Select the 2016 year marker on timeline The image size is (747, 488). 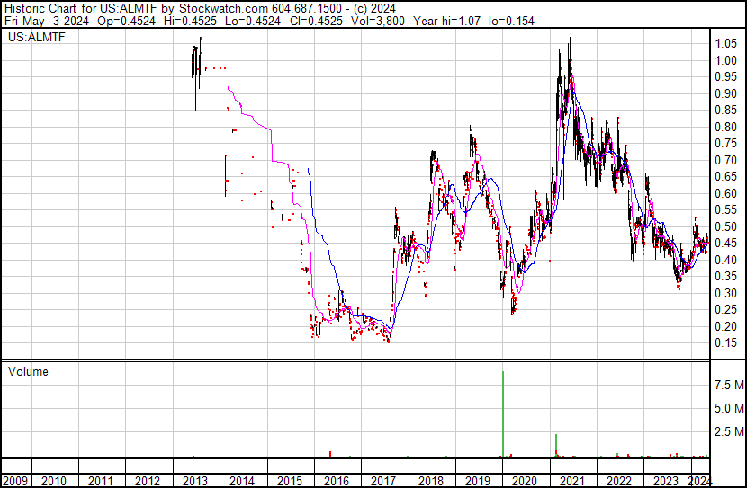337,480
